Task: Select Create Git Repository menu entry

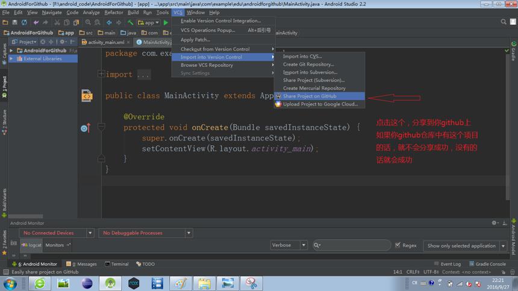Action: [308, 64]
